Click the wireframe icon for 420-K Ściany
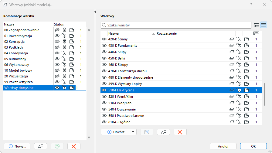The image size is (272, 153). pyautogui.click(x=232, y=39)
